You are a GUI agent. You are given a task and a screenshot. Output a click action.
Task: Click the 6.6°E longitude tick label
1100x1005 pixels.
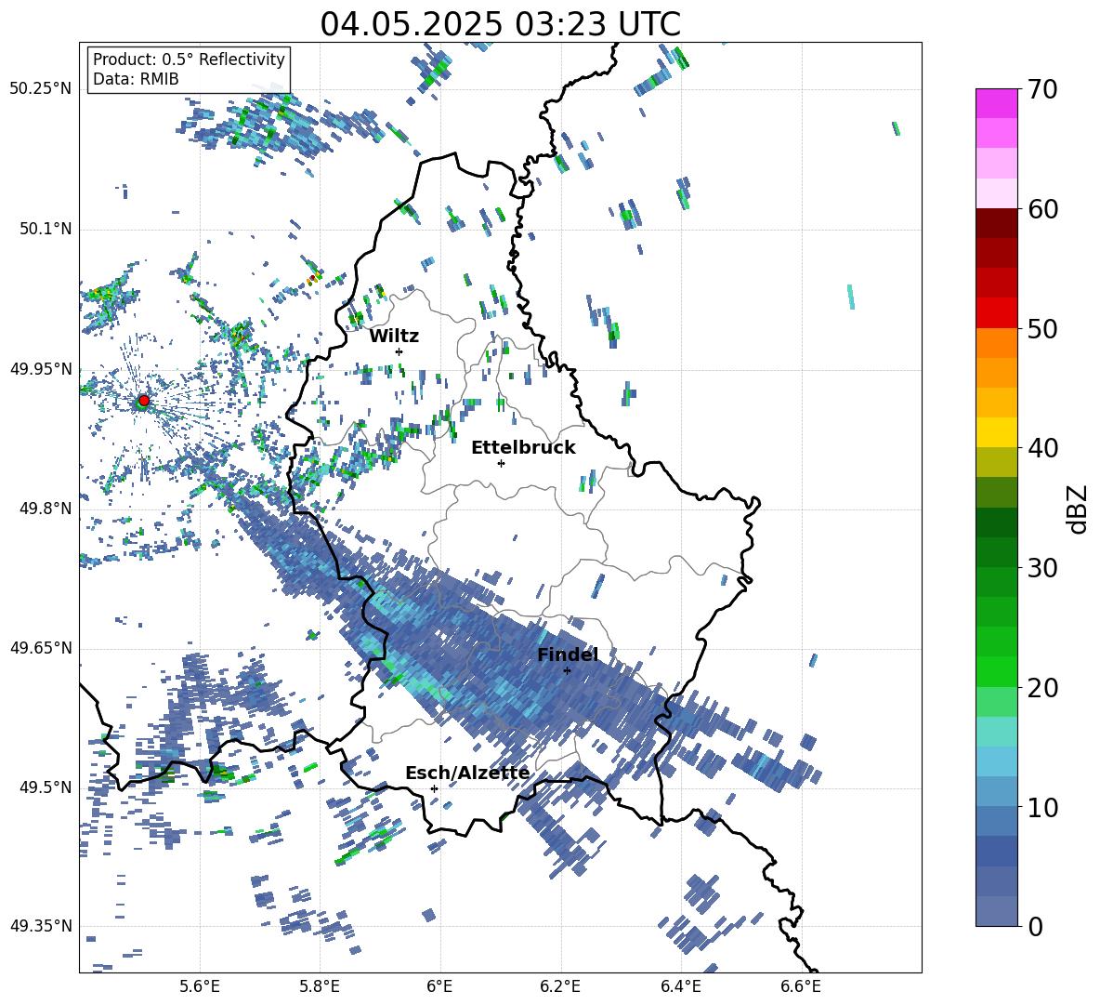click(x=801, y=986)
